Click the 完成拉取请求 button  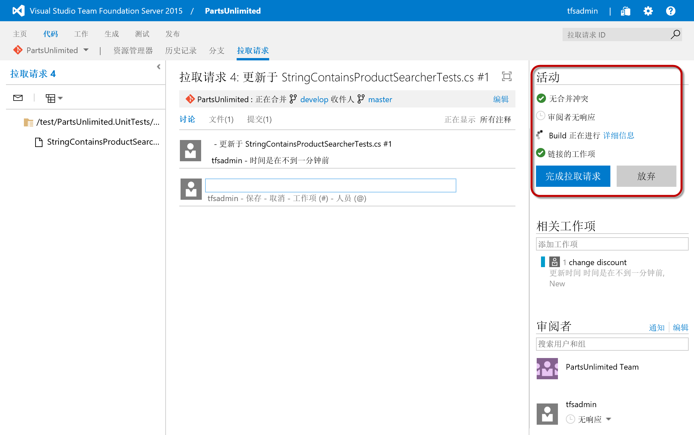coord(573,176)
